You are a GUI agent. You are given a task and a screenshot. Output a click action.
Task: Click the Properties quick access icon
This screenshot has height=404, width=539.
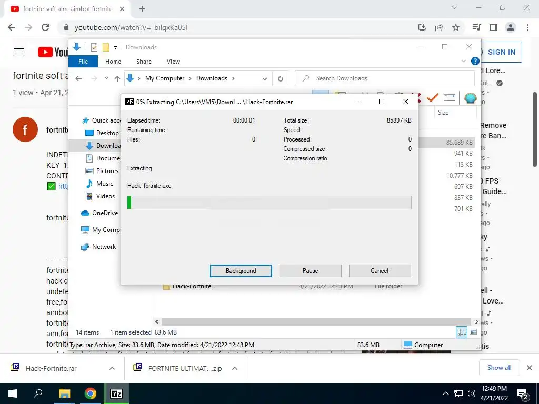click(94, 47)
